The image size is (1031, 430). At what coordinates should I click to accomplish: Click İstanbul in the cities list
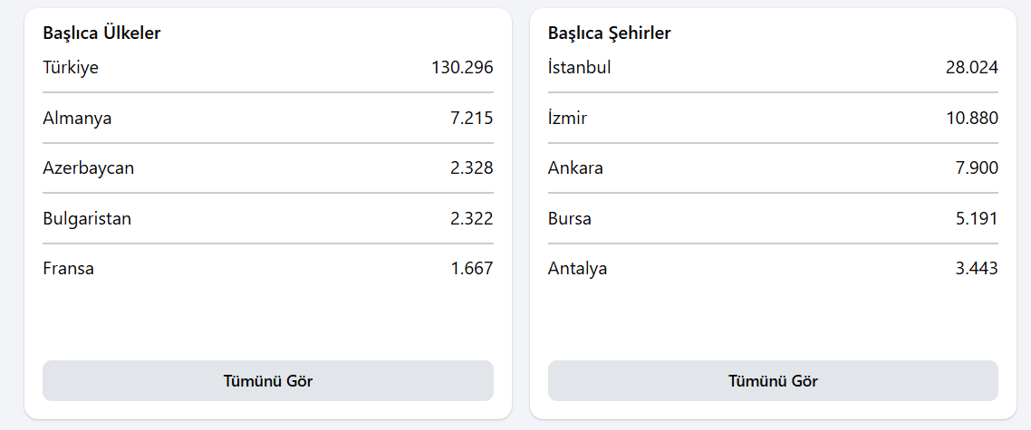click(579, 67)
